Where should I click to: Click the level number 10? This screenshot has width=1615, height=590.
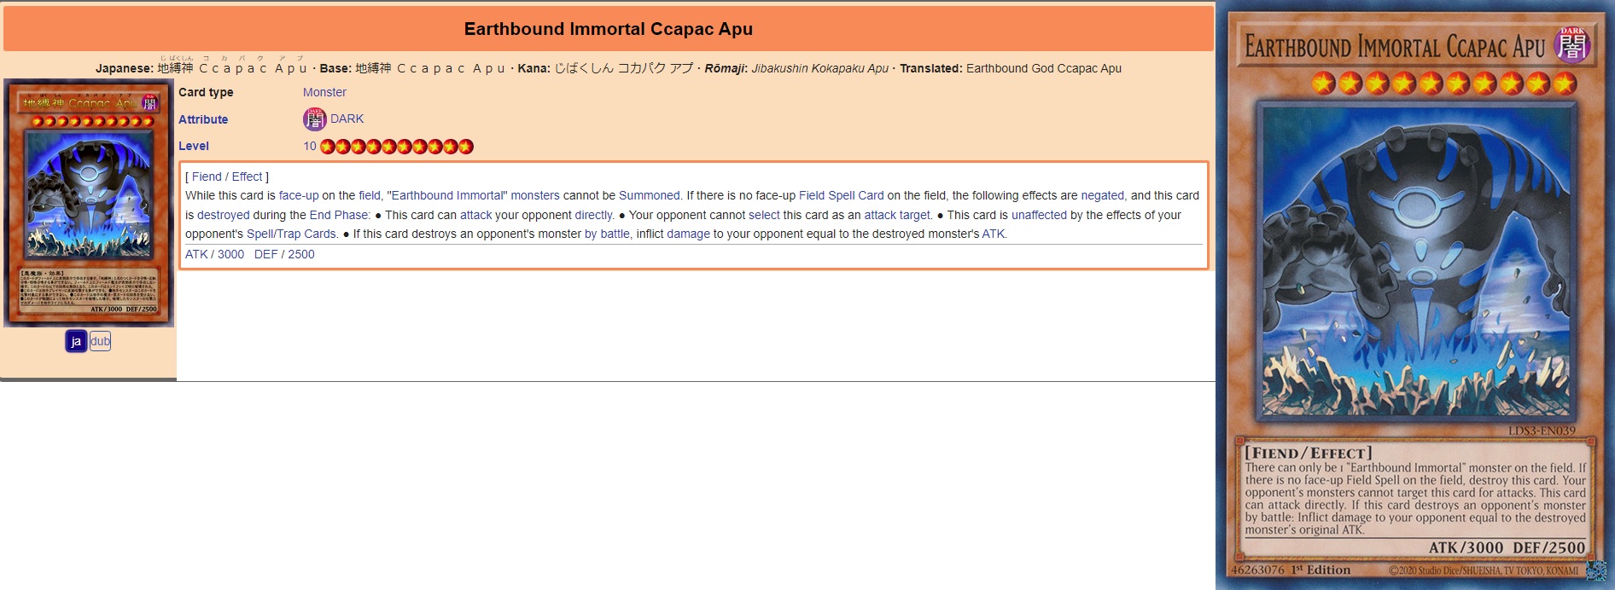310,146
